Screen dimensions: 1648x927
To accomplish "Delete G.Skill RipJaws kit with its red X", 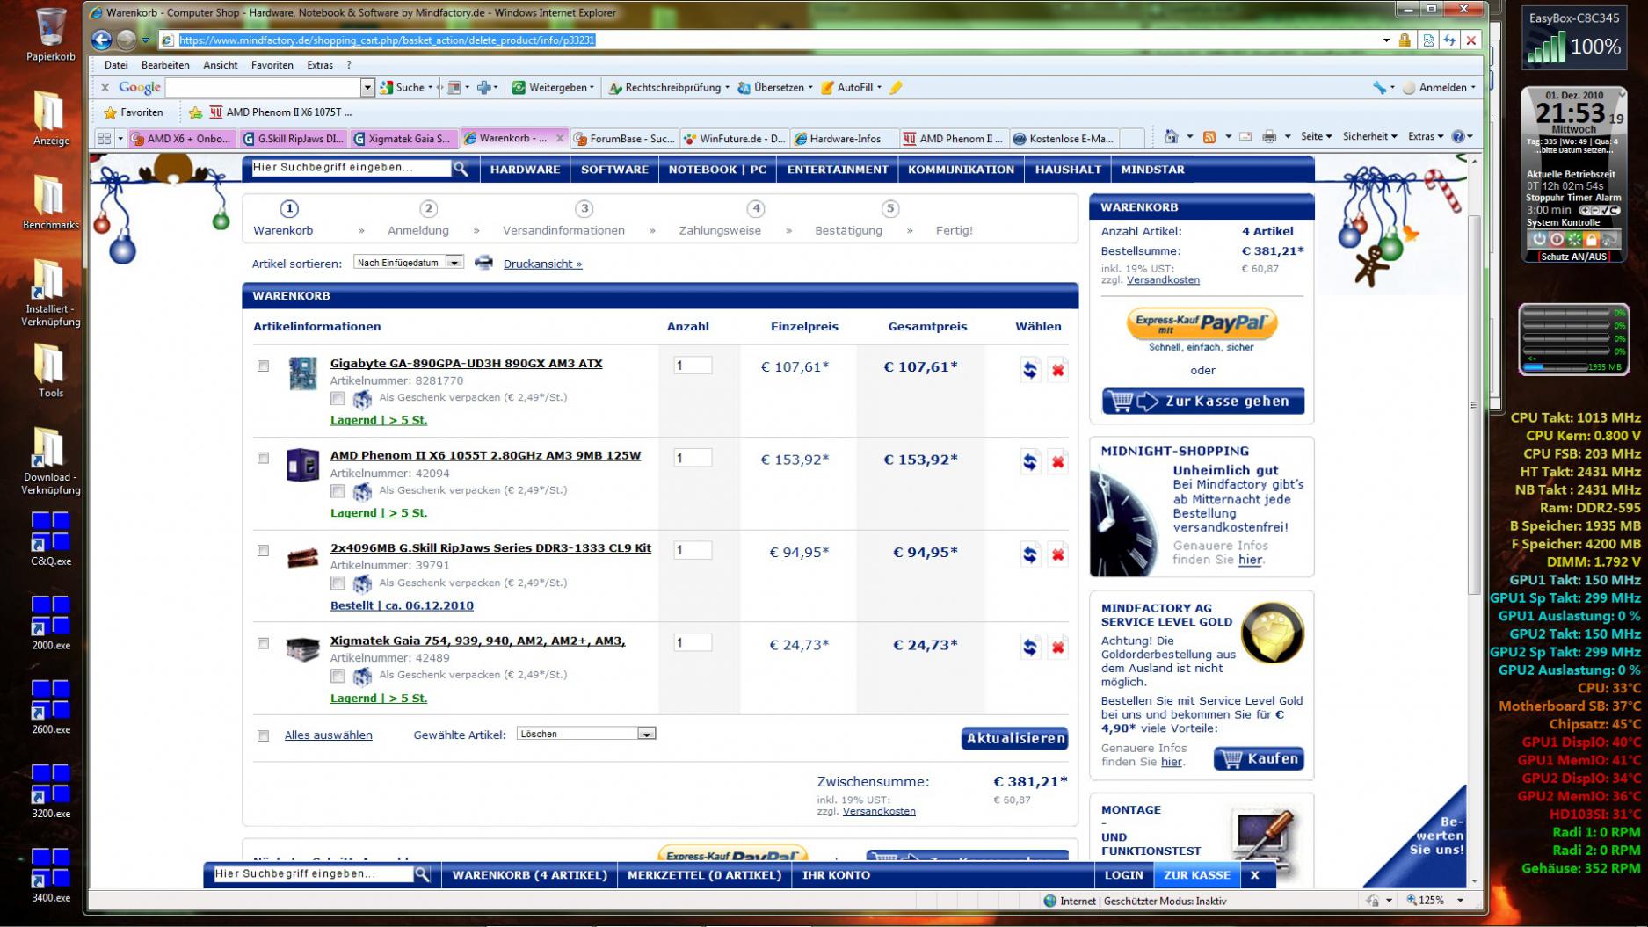I will tap(1057, 554).
